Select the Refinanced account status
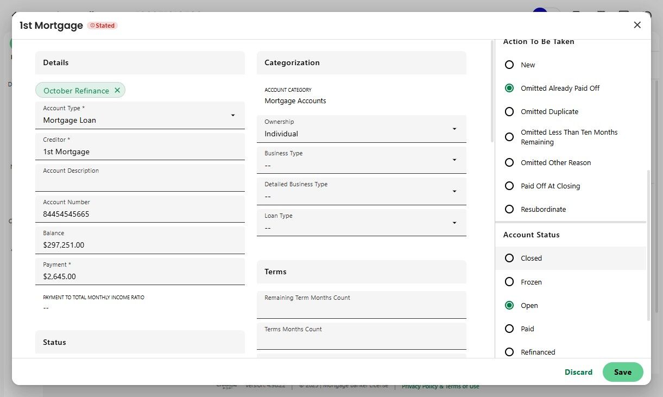Viewport: 663px width, 397px height. (x=509, y=352)
